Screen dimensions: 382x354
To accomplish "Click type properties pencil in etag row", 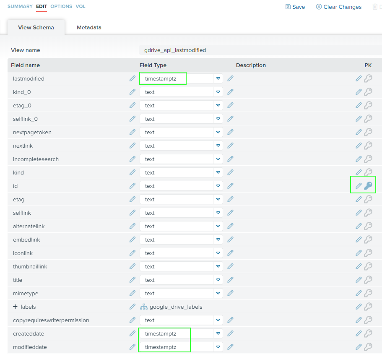I will pyautogui.click(x=231, y=199).
